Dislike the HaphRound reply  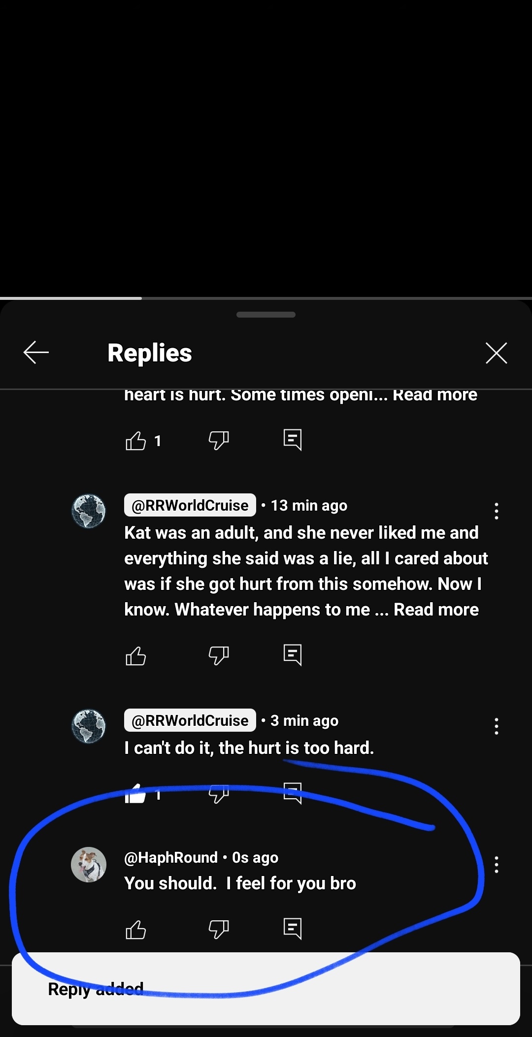point(219,929)
